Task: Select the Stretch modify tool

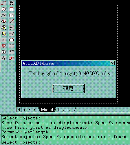Action: click(12, 15)
